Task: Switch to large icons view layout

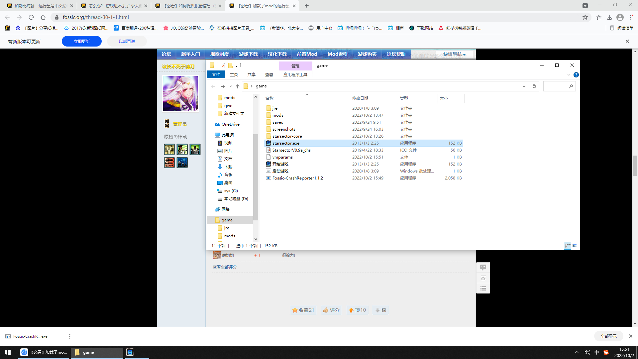Action: pyautogui.click(x=575, y=246)
